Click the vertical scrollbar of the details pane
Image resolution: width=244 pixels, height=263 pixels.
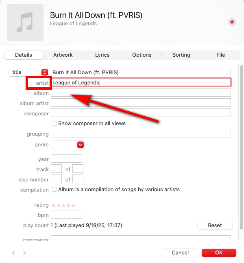click(x=241, y=148)
